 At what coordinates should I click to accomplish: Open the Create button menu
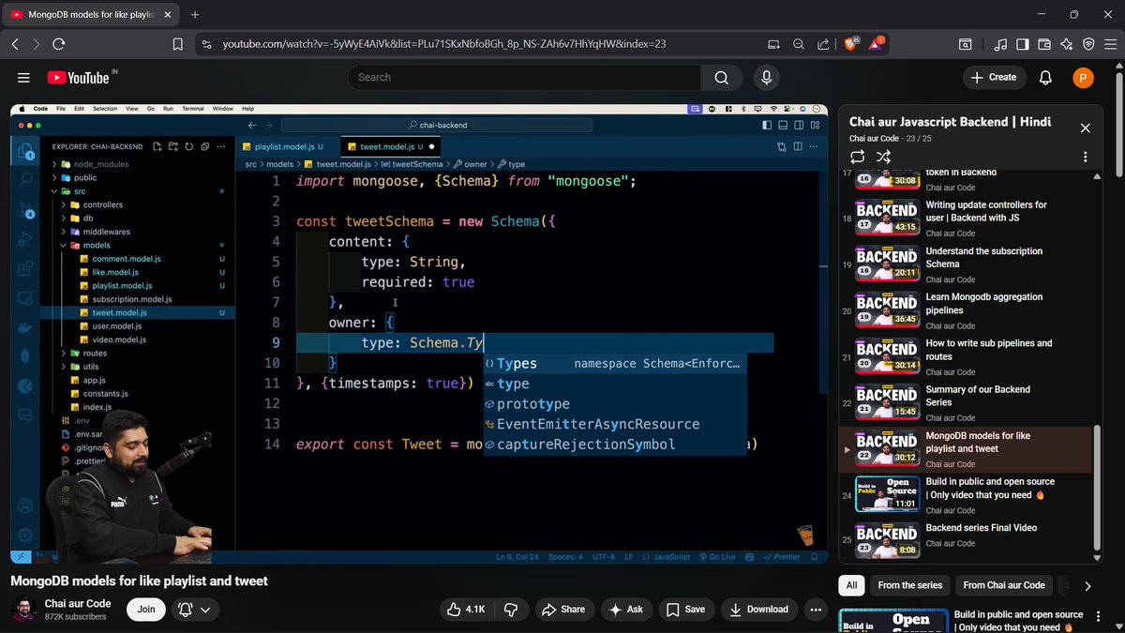click(x=994, y=78)
